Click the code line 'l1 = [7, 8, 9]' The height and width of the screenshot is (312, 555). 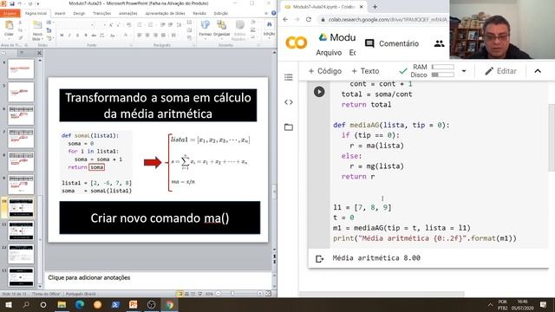pos(362,207)
